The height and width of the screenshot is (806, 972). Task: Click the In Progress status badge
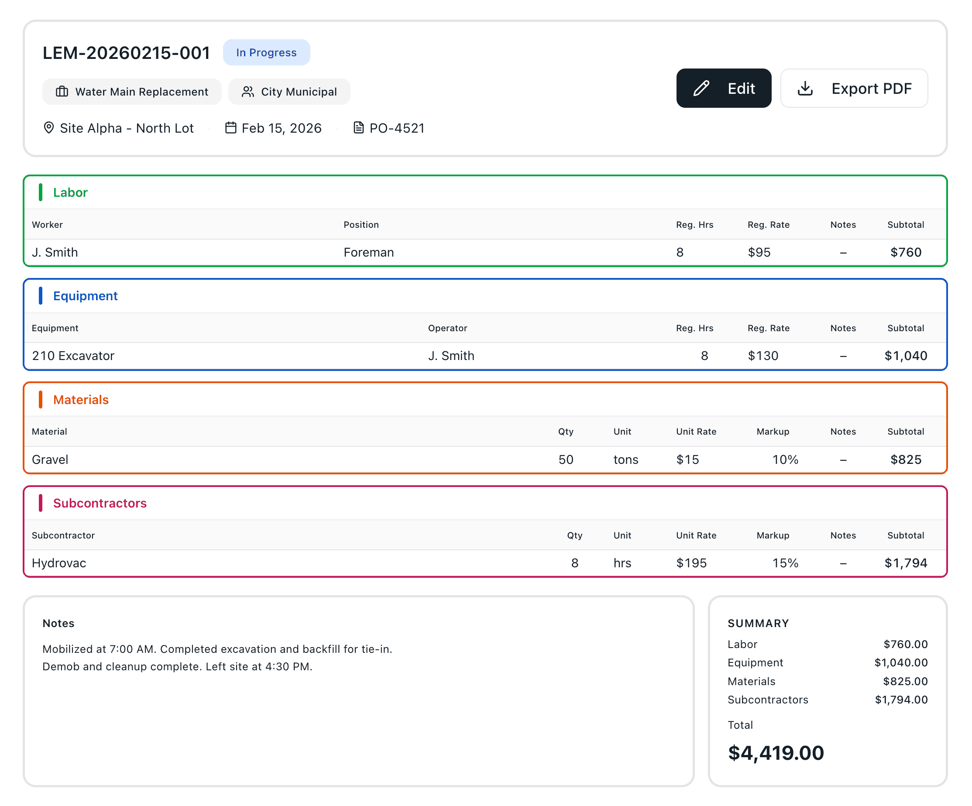[x=266, y=52]
